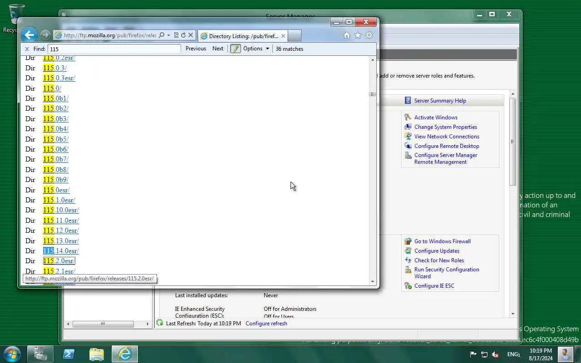Click Internet Explorer taskbar icon
The height and width of the screenshot is (363, 581).
tap(125, 353)
